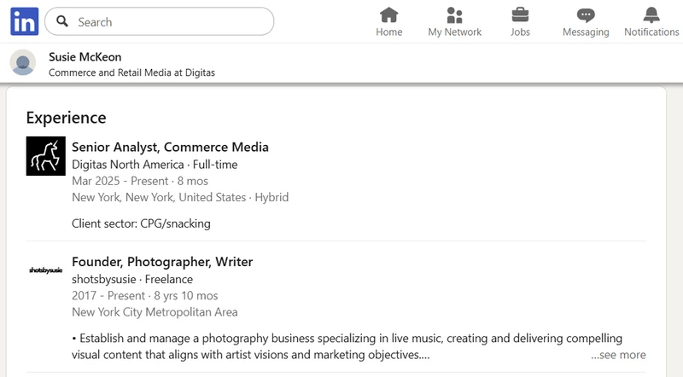Select the Senior Analyst, Commerce Media title

click(170, 147)
